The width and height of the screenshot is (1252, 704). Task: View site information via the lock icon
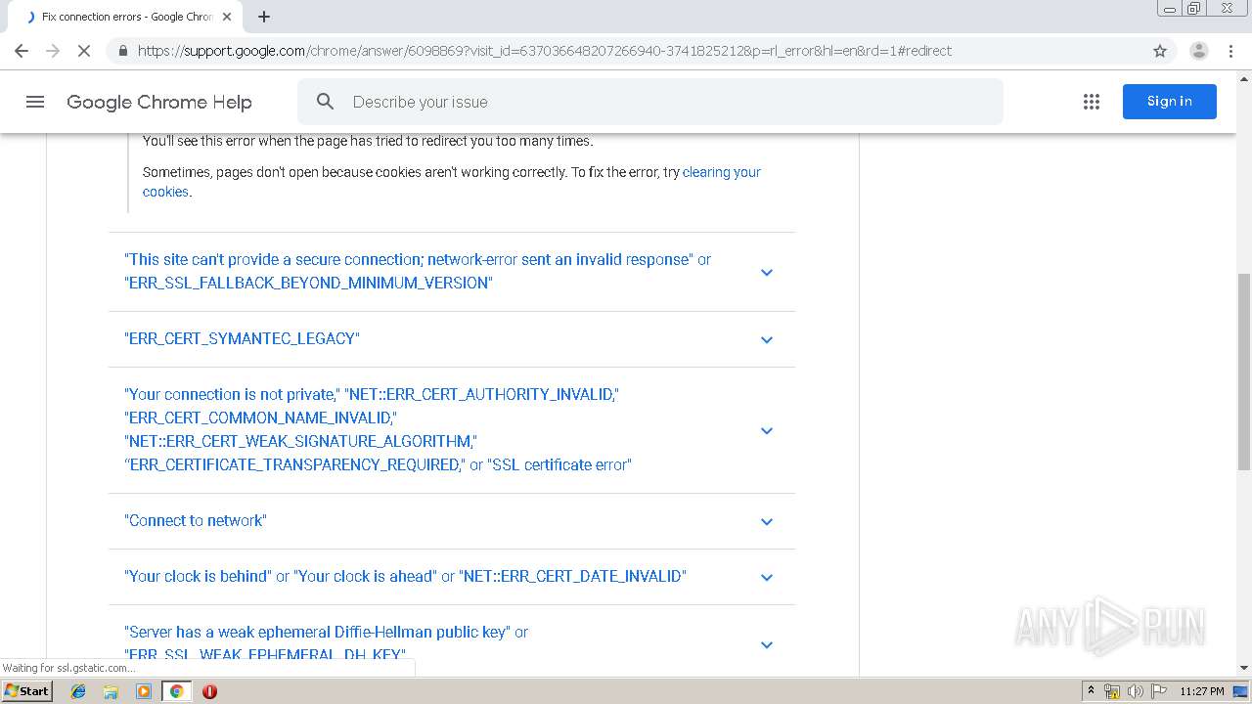pos(122,51)
